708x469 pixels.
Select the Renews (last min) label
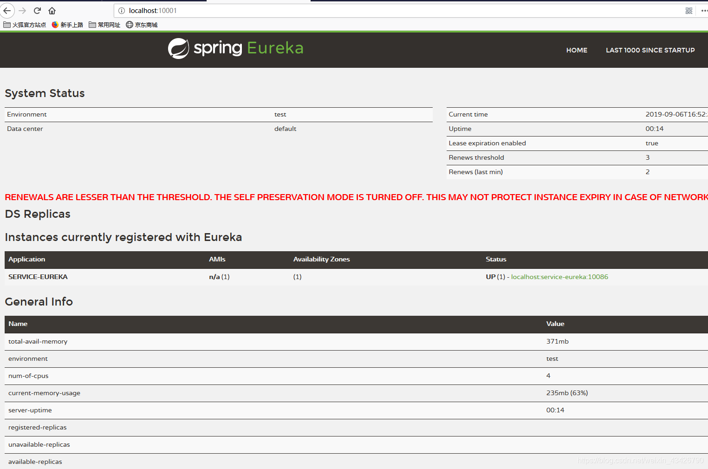point(475,172)
